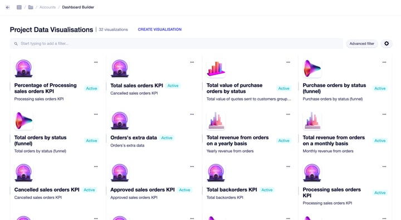
Task: Open menu for yearly revenue card
Action: click(288, 114)
